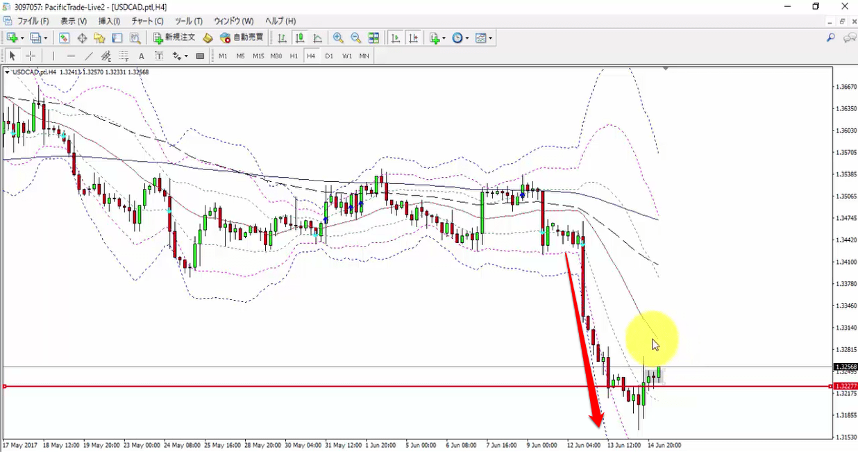
Task: Open the New Chart toolbar icon
Action: click(x=12, y=38)
